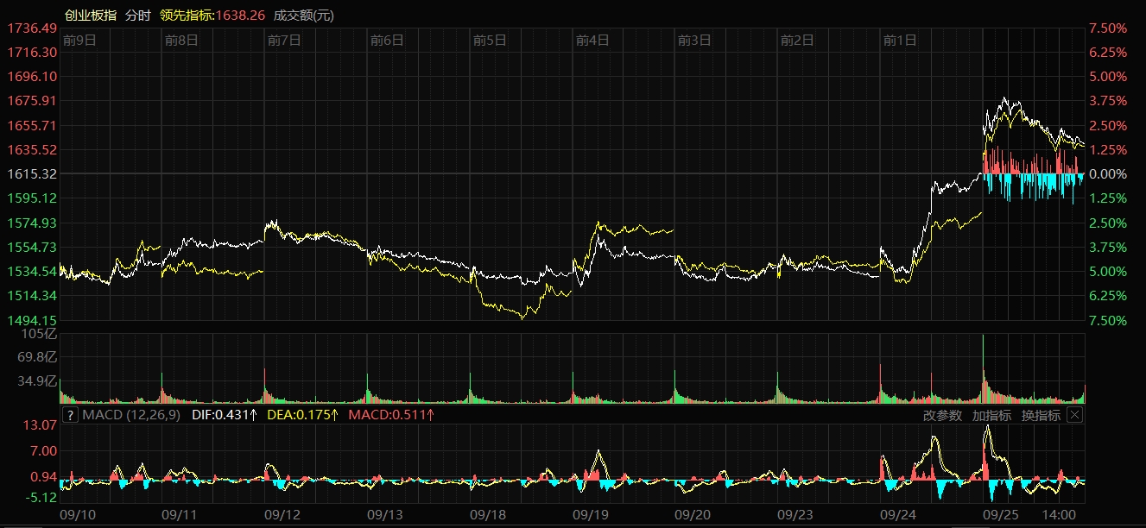Click the 1615.32 price on left axis
Viewport: 1146px width, 528px height.
tap(31, 174)
